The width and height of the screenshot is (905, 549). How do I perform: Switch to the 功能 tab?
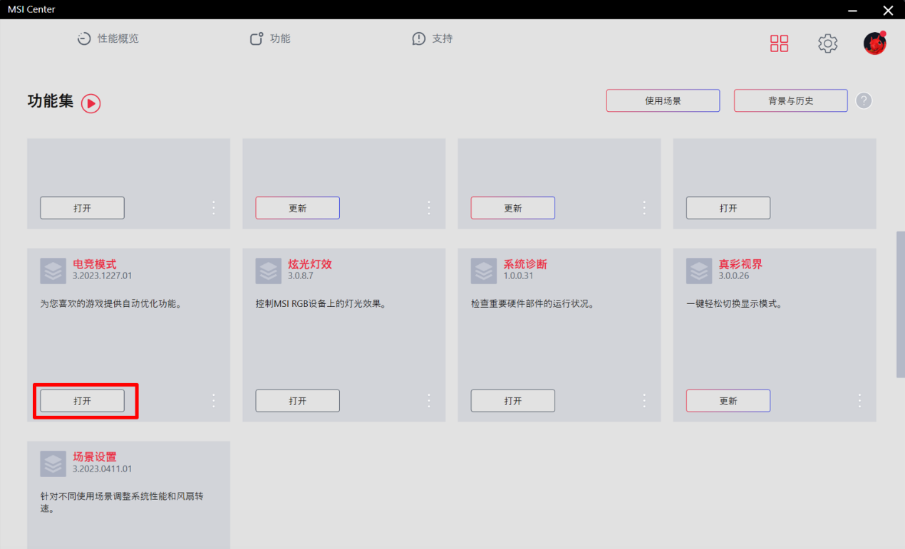coord(270,38)
